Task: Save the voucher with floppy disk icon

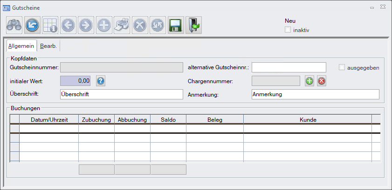Action: (175, 25)
